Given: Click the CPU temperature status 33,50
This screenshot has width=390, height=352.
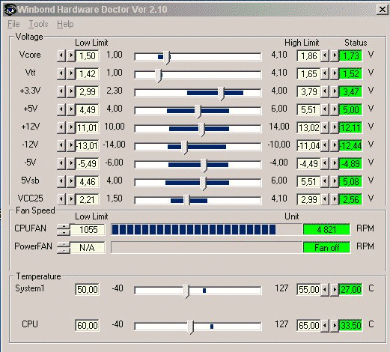Looking at the screenshot, I should click(x=350, y=325).
